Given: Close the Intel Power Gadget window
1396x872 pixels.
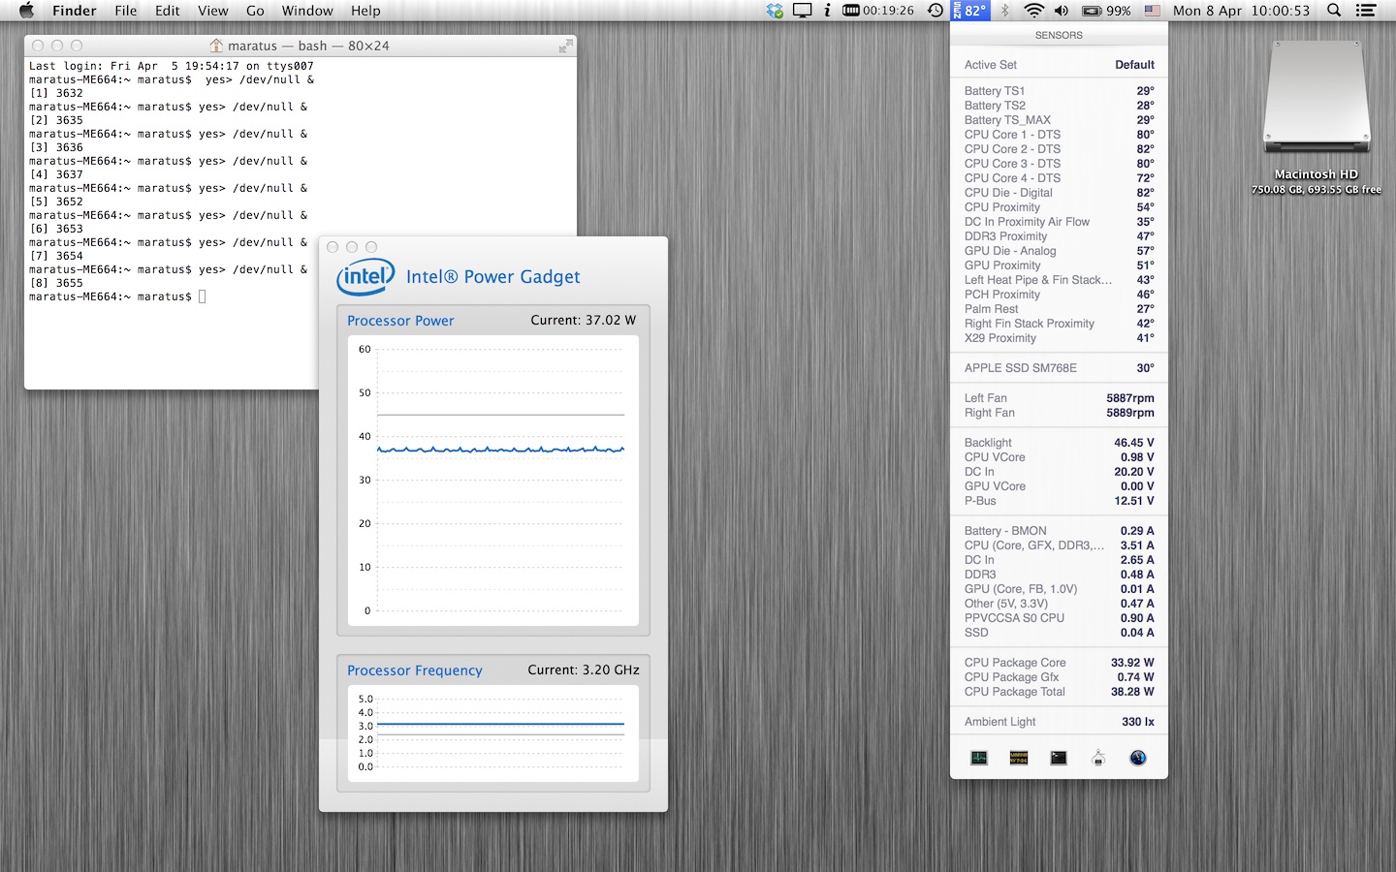Looking at the screenshot, I should [x=333, y=247].
